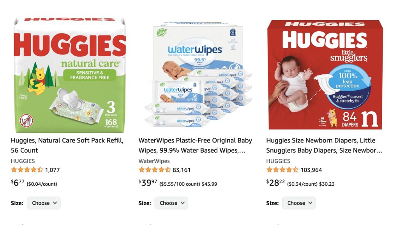Open the Huggies Little Snugglers diapers image
Screen dimensions: 399x225
tap(325, 75)
